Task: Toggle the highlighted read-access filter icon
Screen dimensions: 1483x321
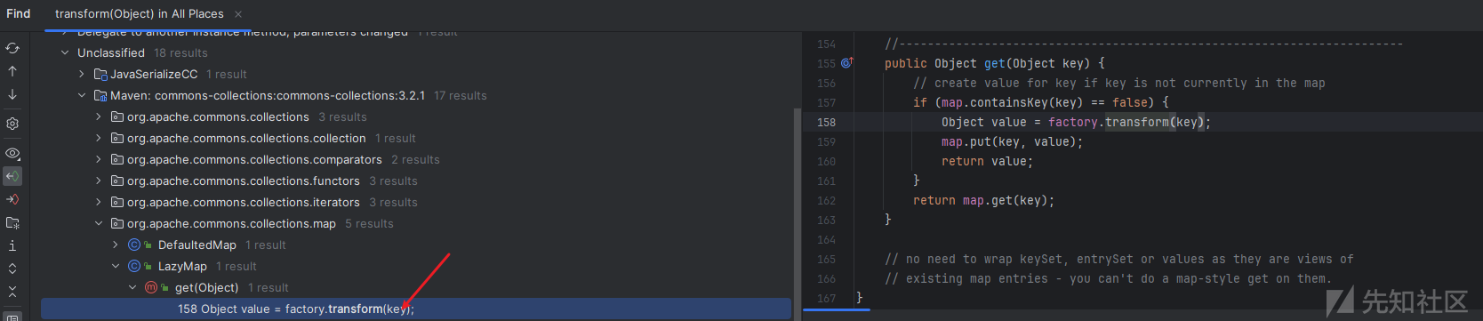Action: click(12, 176)
